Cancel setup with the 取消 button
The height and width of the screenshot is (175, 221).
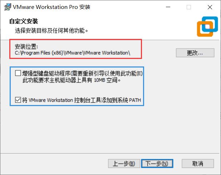pyautogui.click(x=198, y=164)
